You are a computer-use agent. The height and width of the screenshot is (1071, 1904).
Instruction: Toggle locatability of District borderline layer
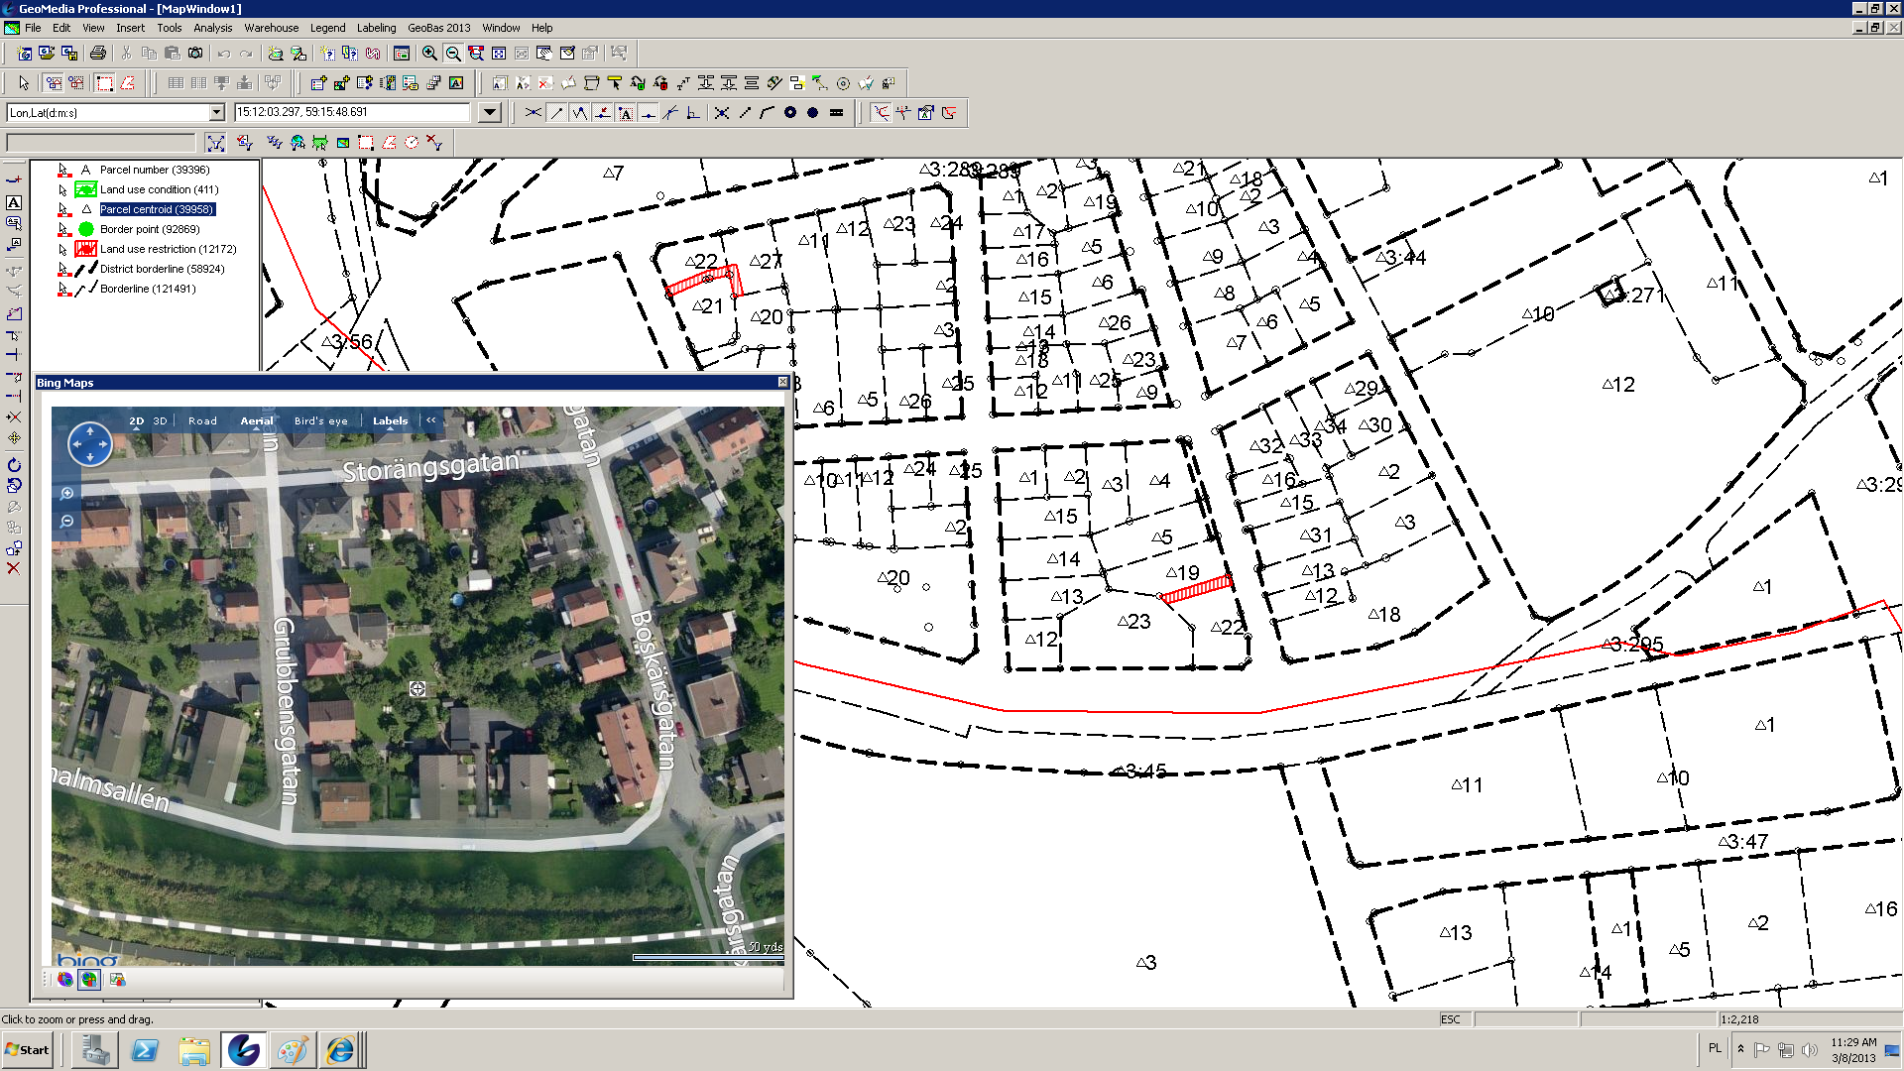63,269
